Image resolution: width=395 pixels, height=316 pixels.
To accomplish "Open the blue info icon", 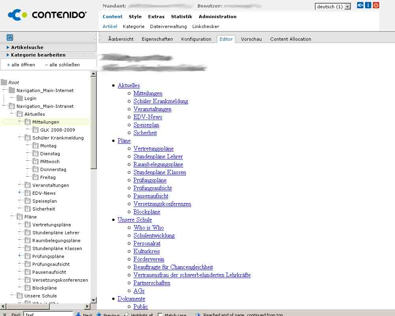I will click(x=368, y=6).
